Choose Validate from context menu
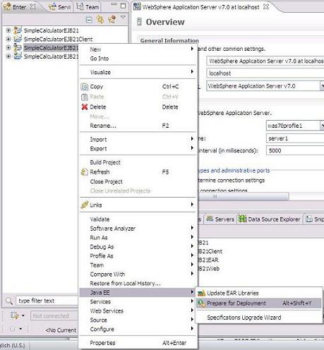This screenshot has width=324, height=350. tap(138, 219)
